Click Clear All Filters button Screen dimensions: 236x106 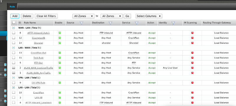coord(46,16)
